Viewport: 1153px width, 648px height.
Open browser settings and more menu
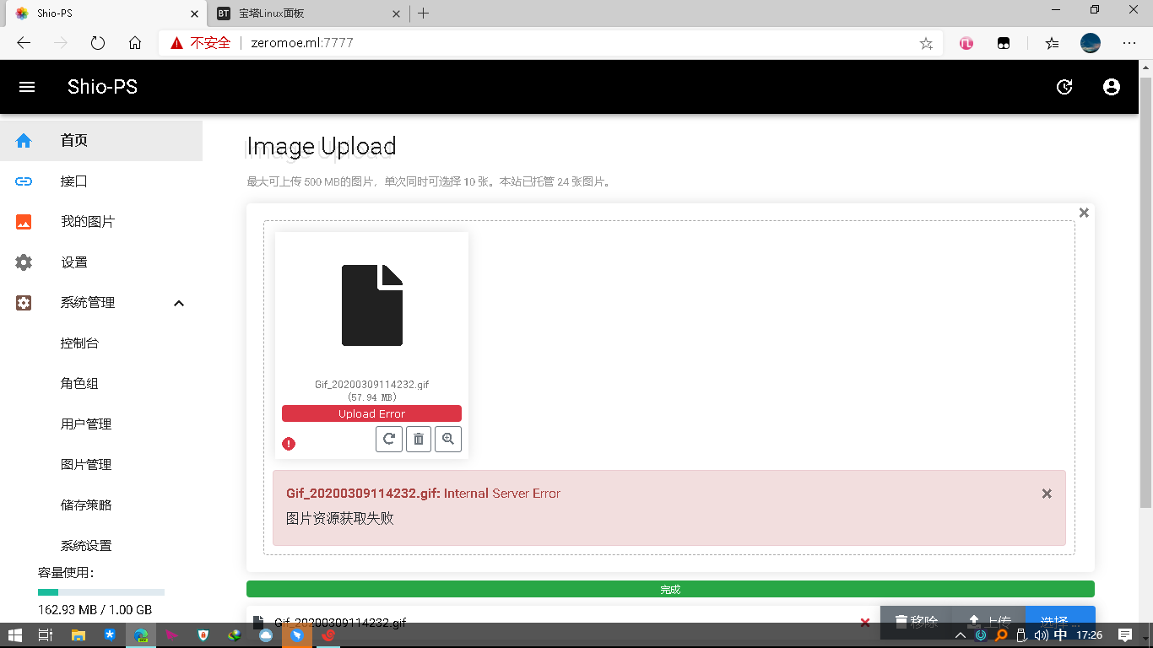tap(1129, 43)
